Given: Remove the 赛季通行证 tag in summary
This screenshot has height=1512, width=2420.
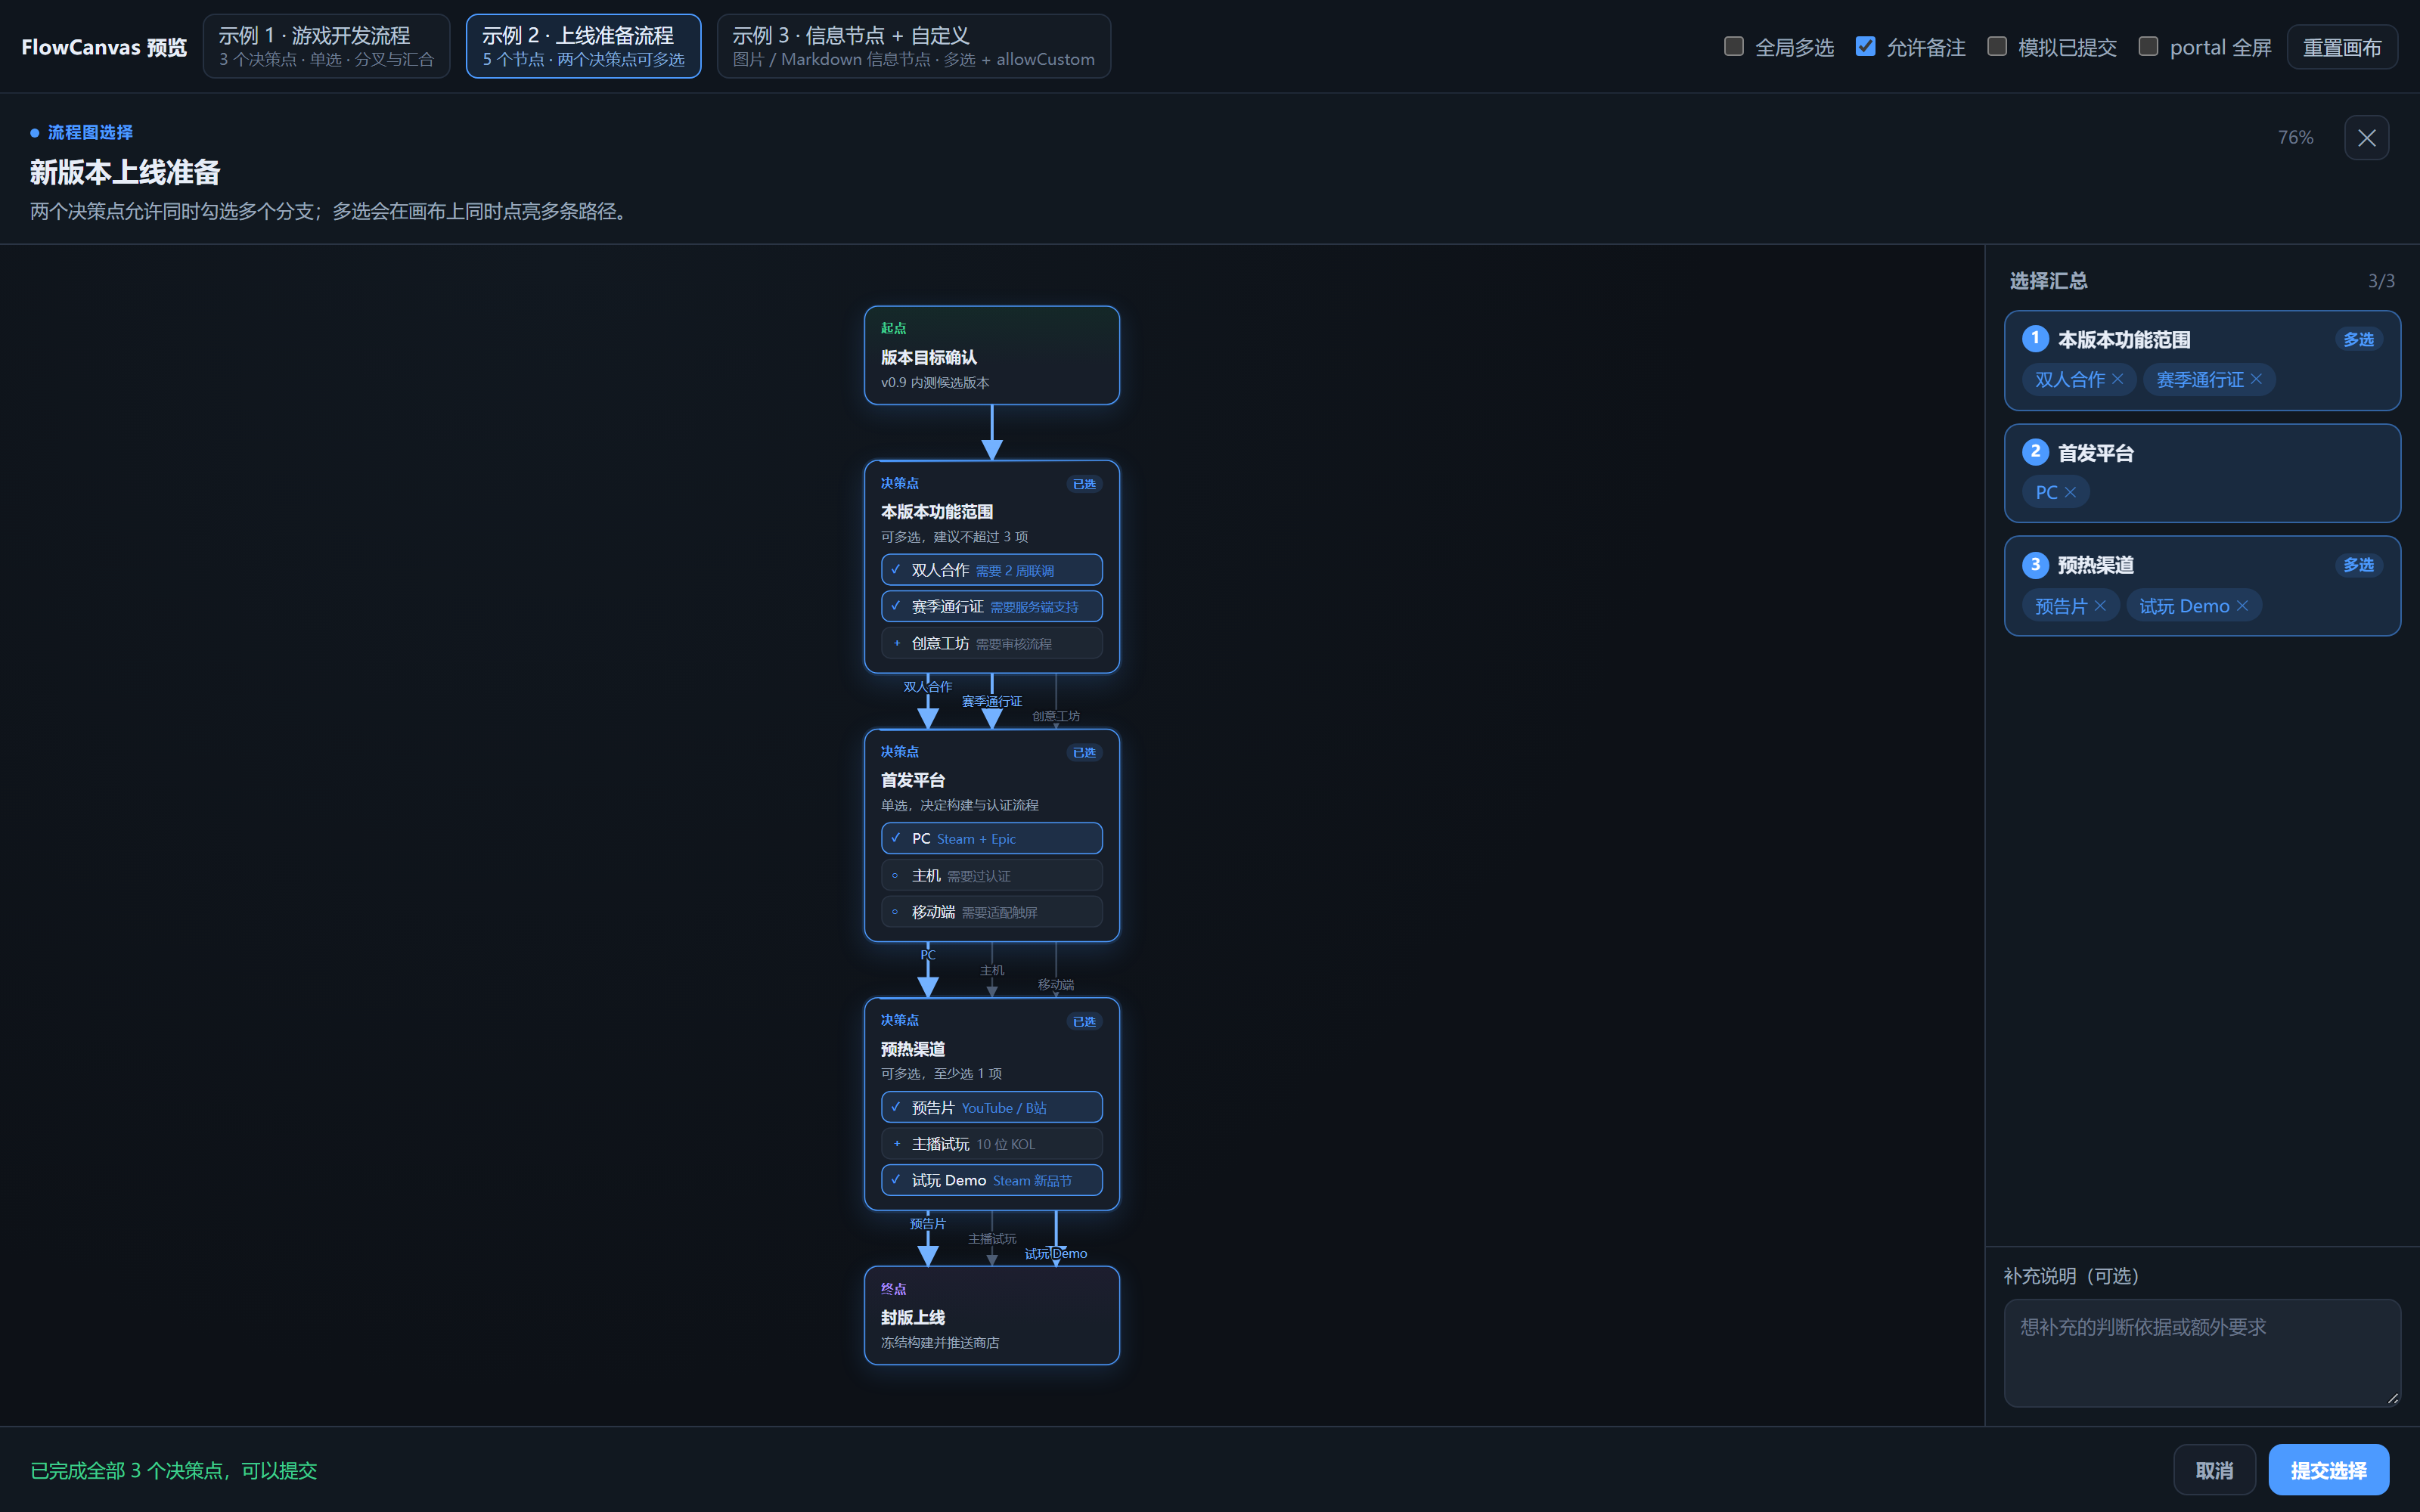Looking at the screenshot, I should tap(2256, 379).
